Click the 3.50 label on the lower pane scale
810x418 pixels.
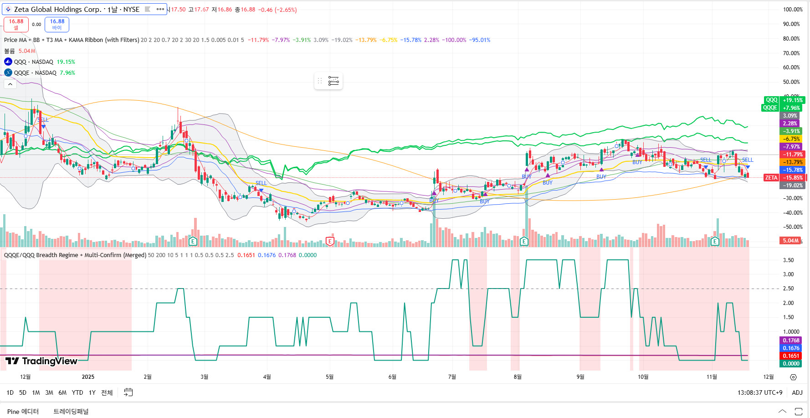(788, 260)
